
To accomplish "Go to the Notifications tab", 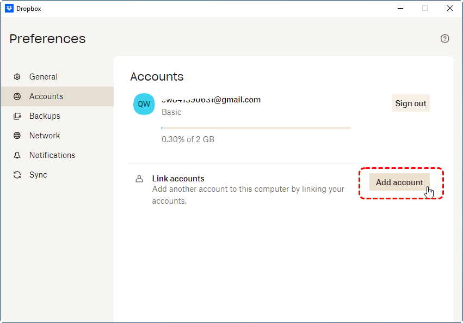I will tap(52, 155).
